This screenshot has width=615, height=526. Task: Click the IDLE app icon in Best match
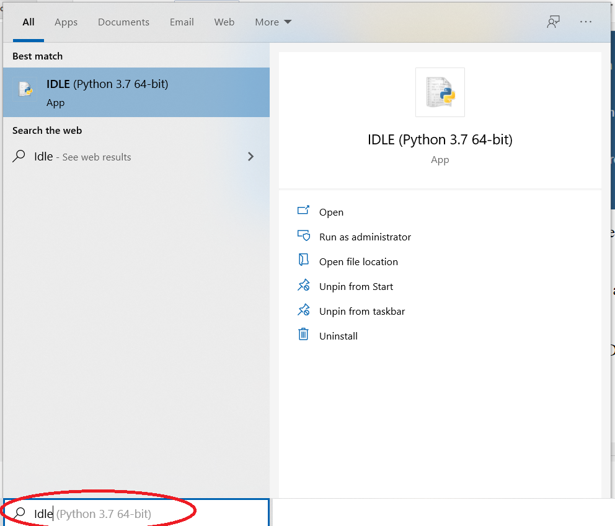point(24,89)
